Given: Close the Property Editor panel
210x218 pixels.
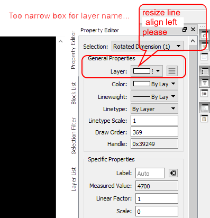Looking at the screenshot, I should [193, 30].
